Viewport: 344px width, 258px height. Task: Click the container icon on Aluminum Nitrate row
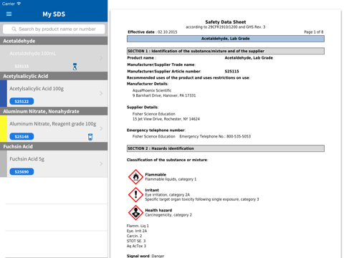(90, 137)
